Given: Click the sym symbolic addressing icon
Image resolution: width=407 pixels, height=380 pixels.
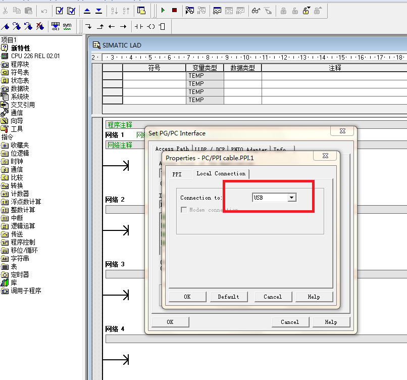Looking at the screenshot, I should pos(67,26).
